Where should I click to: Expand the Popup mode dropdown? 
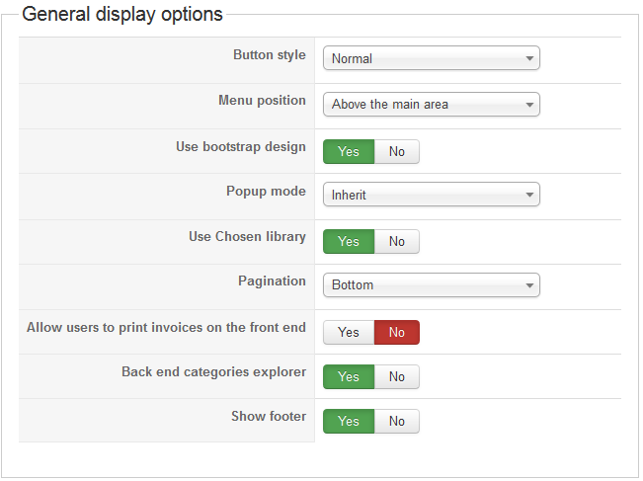(x=431, y=195)
